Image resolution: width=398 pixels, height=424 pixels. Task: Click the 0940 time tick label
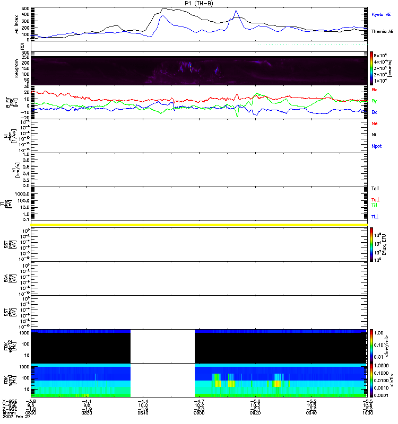[312, 413]
